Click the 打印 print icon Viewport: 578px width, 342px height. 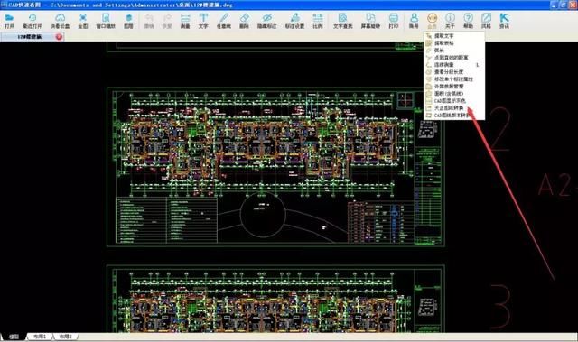[394, 21]
